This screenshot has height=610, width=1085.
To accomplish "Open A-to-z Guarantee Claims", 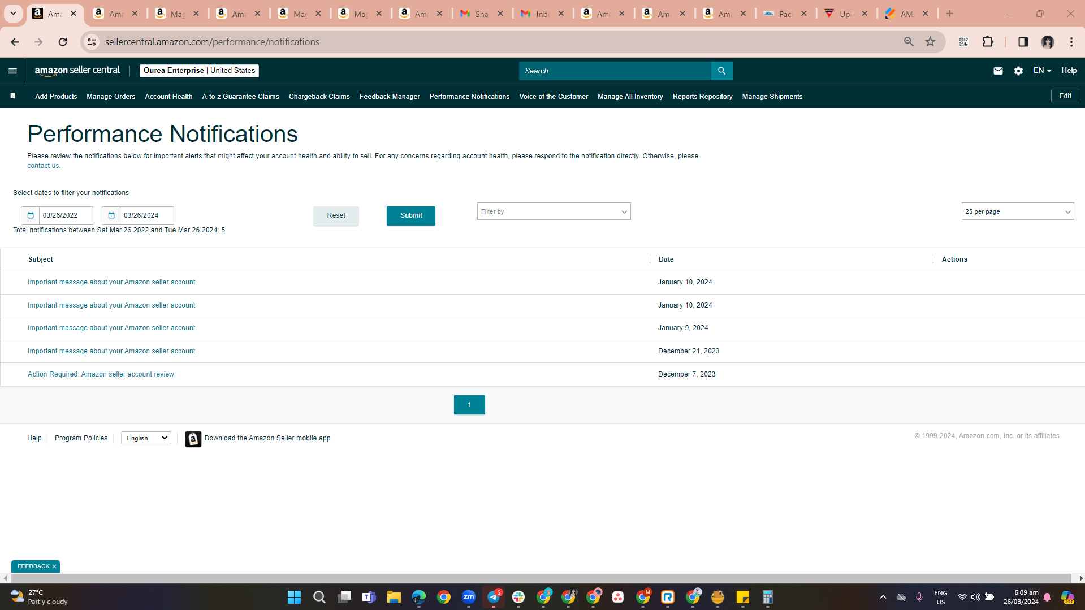I will point(241,97).
